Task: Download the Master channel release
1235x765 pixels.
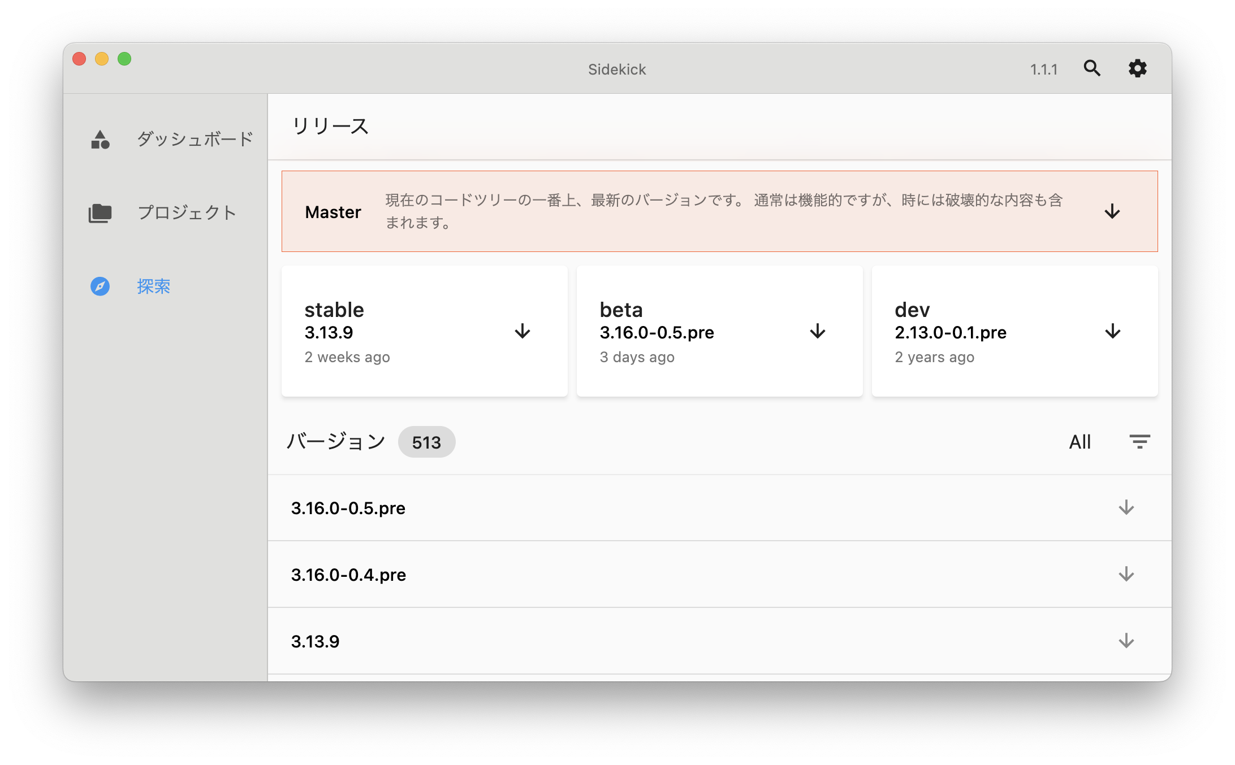Action: pos(1112,211)
